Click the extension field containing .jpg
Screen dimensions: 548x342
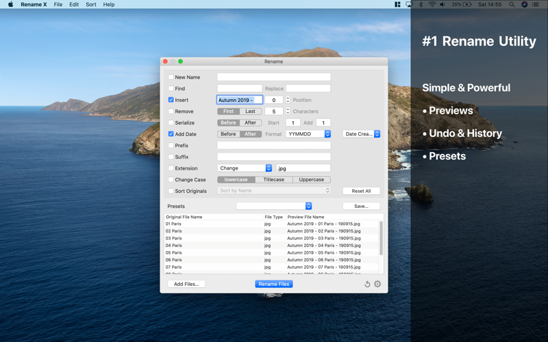click(x=303, y=168)
